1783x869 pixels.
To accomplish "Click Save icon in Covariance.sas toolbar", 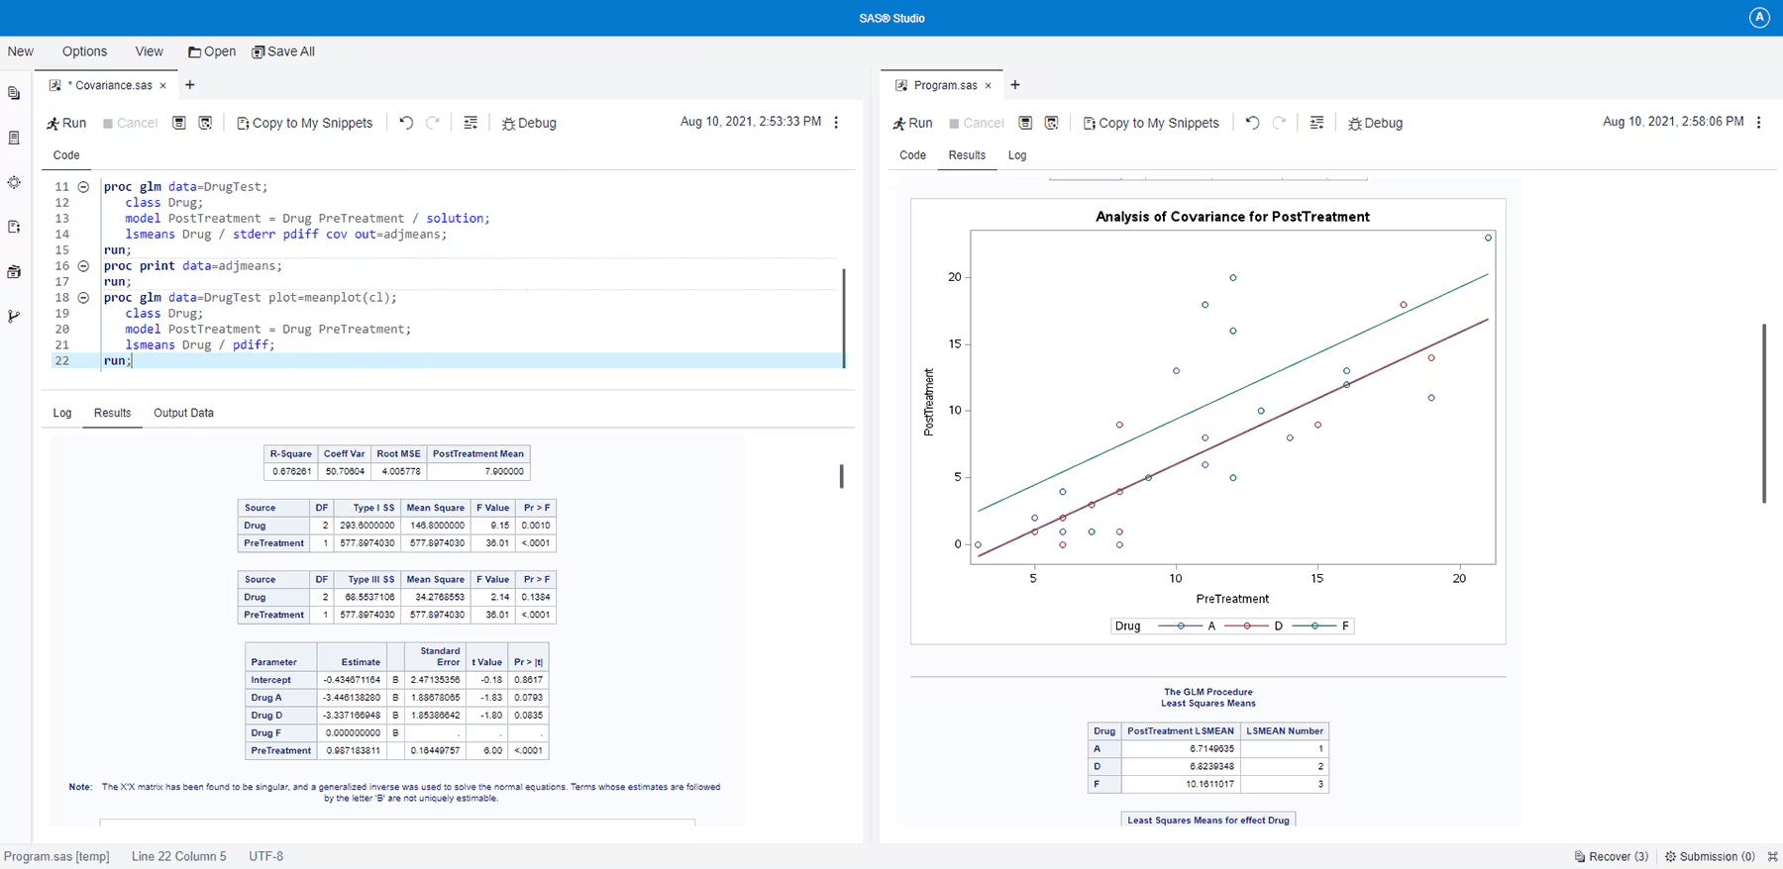I will [179, 123].
